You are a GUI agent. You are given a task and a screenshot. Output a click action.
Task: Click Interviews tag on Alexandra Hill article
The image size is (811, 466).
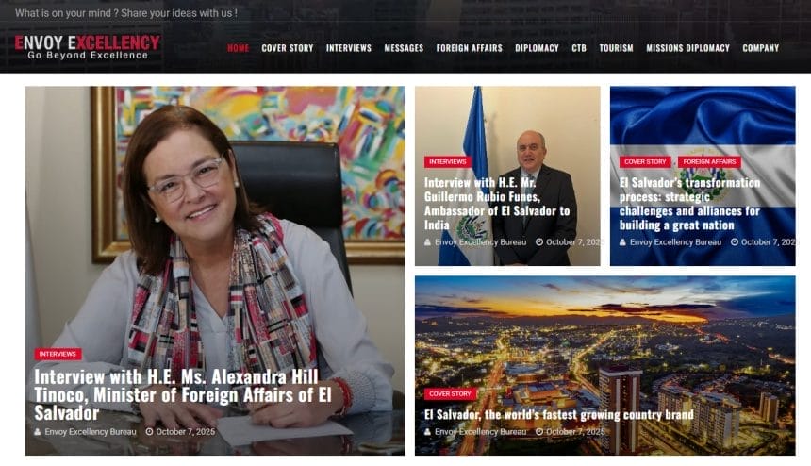58,354
